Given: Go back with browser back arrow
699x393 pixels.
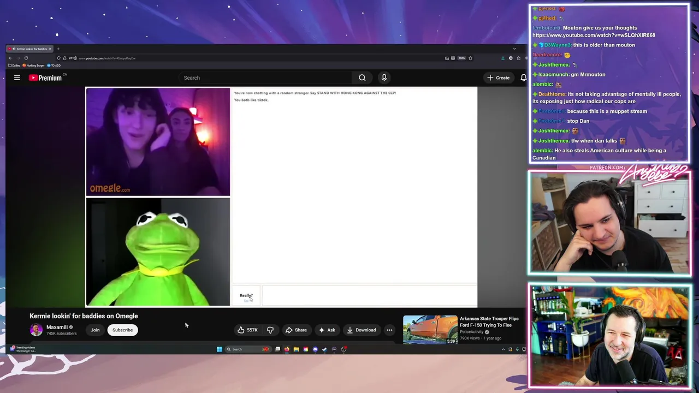Looking at the screenshot, I should [10, 58].
